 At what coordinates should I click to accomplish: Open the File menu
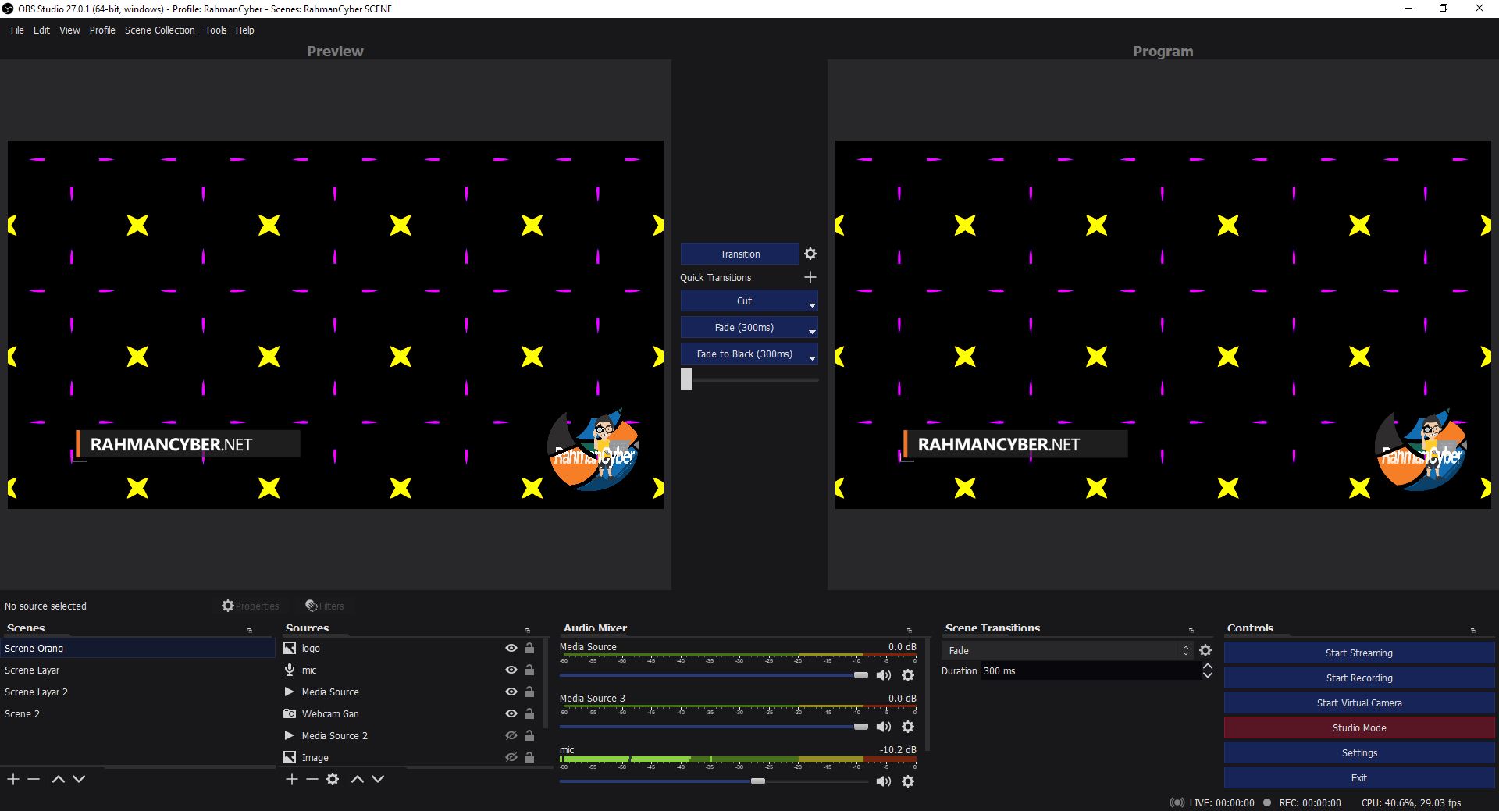[17, 30]
